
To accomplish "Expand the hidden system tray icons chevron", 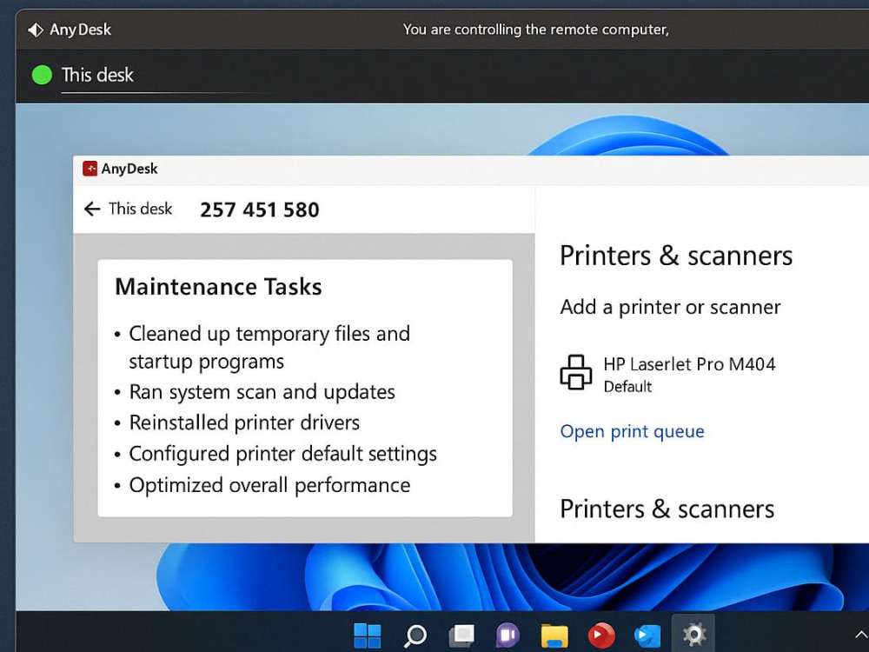I will [x=860, y=635].
